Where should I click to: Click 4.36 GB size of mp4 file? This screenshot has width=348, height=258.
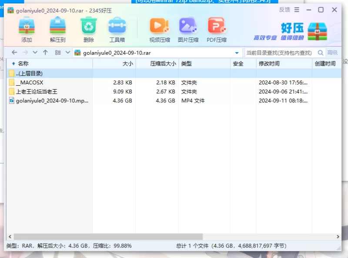[x=122, y=101]
